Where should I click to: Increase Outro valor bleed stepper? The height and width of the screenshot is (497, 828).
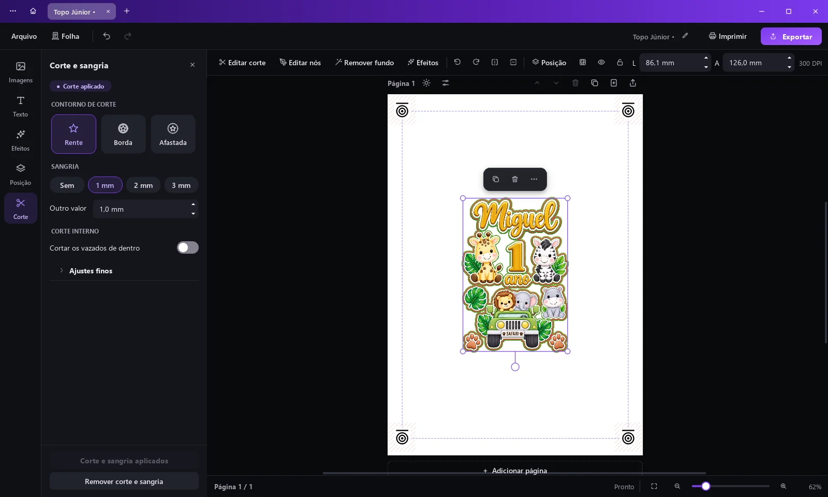[193, 204]
